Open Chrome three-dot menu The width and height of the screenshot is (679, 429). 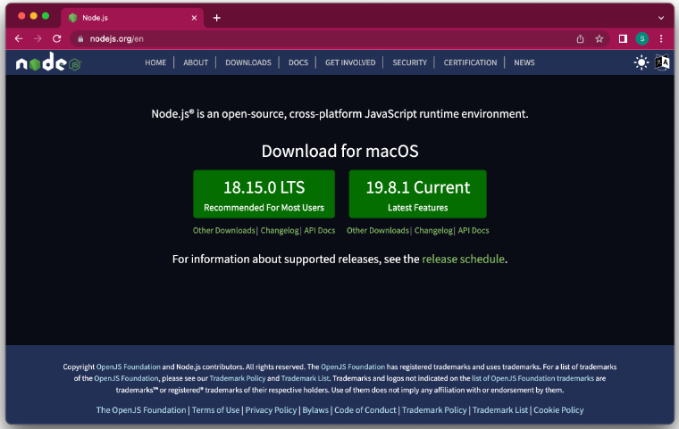pyautogui.click(x=661, y=38)
